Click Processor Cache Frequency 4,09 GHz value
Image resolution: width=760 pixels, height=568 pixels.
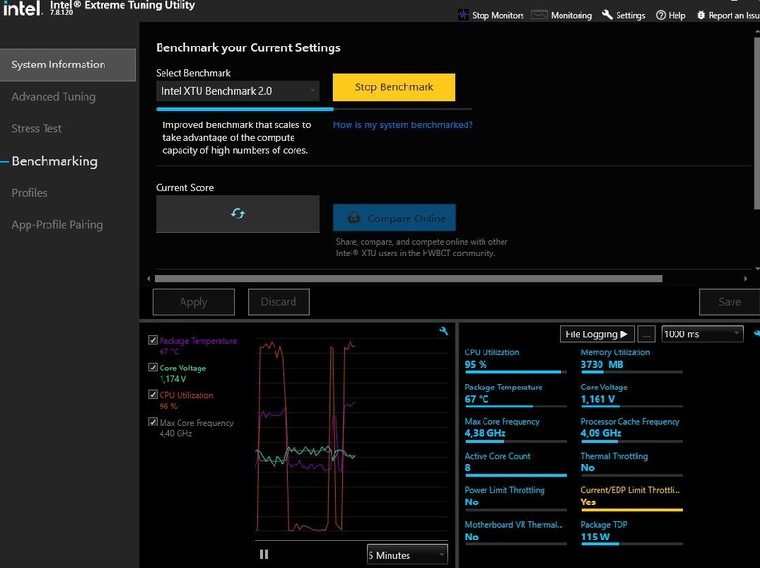(601, 433)
